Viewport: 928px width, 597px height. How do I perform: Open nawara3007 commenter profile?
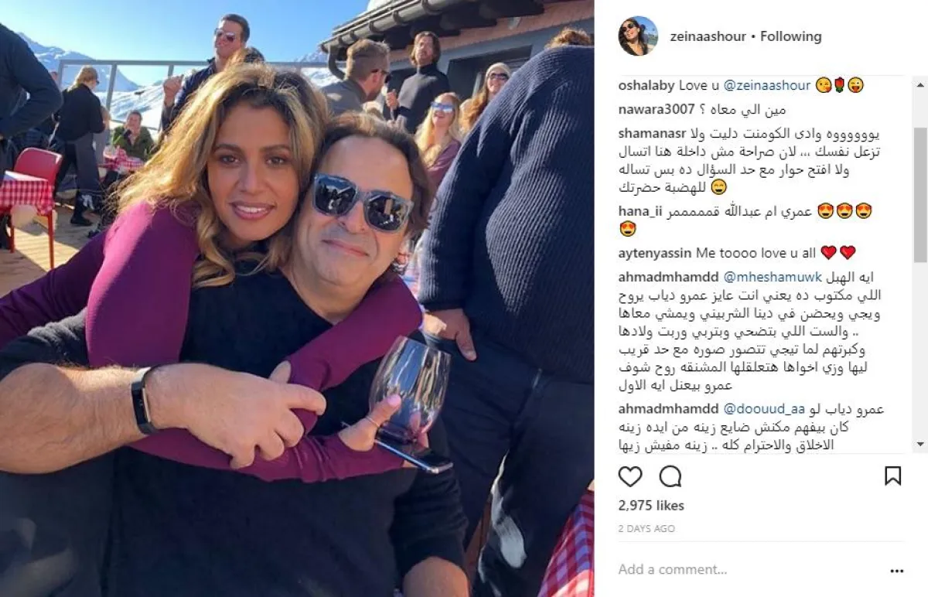[x=657, y=109]
